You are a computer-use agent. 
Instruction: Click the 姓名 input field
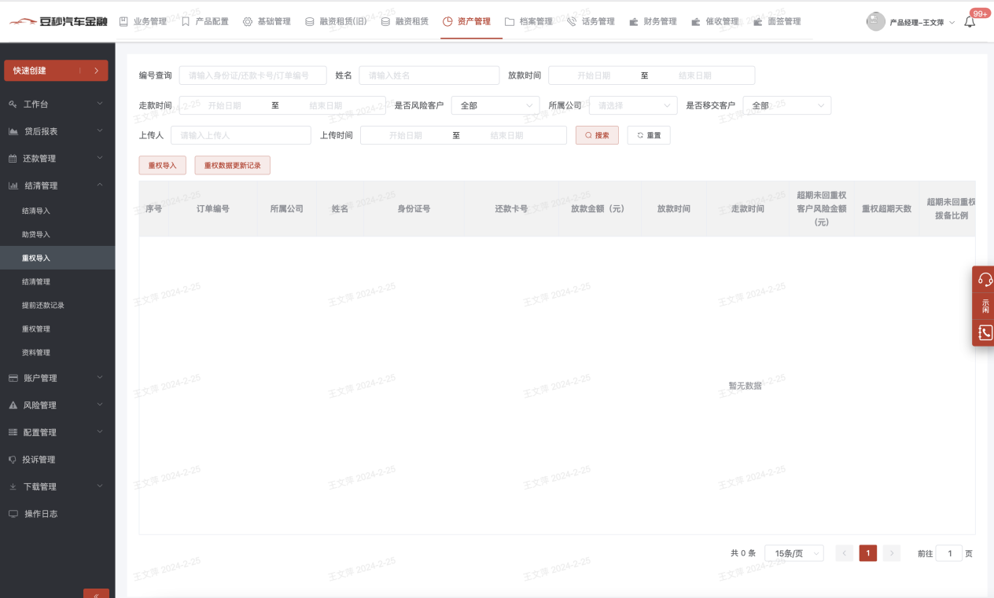point(429,75)
